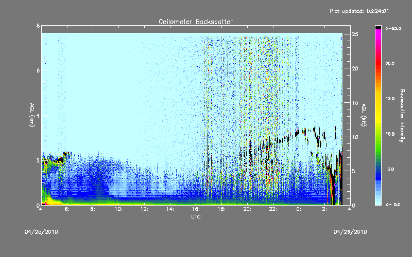This screenshot has width=412, height=257.
Task: Pick the red band of the colorbar
Action: coord(378,63)
